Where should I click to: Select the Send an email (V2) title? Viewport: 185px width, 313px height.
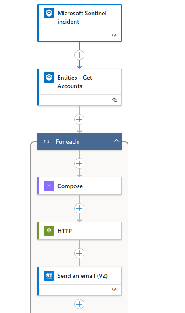(82, 276)
